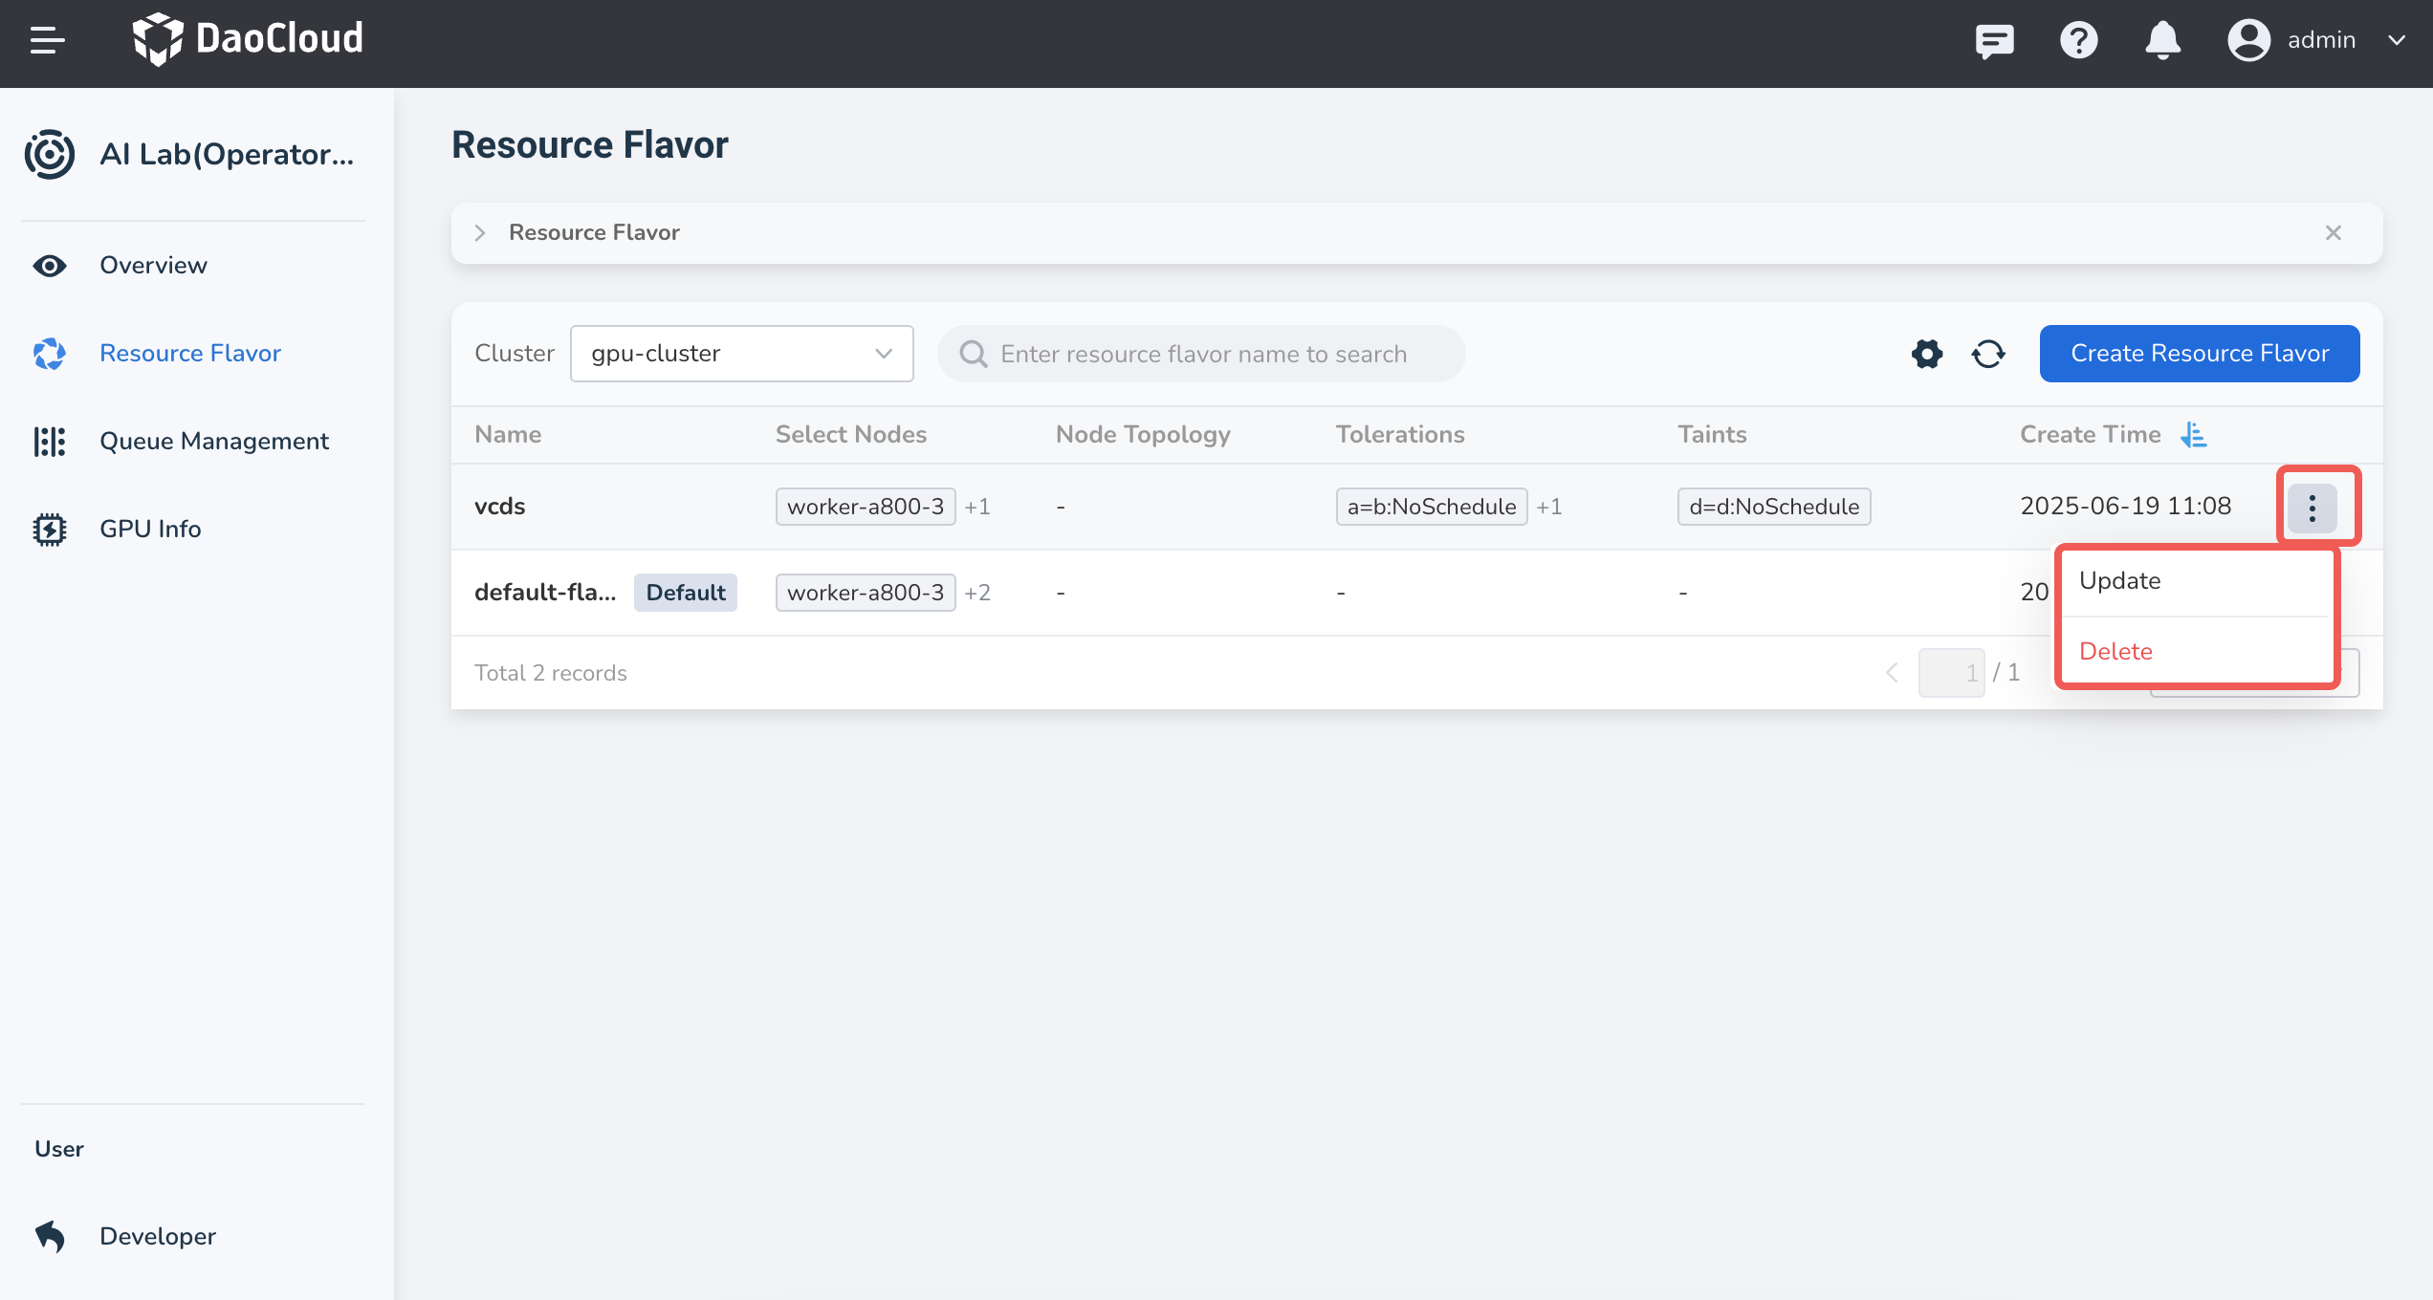Click the Create Time sort icon
This screenshot has width=2433, height=1300.
click(2194, 435)
